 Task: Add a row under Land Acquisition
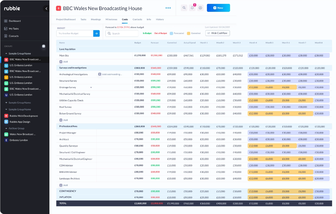[64, 62]
